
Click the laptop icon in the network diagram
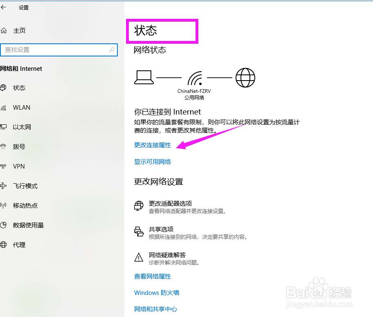144,77
